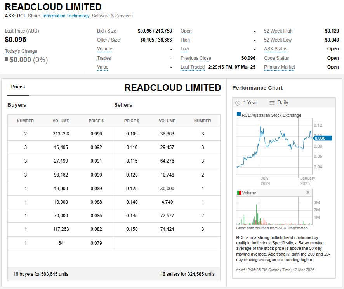Screen dimensions: 344x289
Task: Click the 52 Week High label
Action: click(278, 31)
